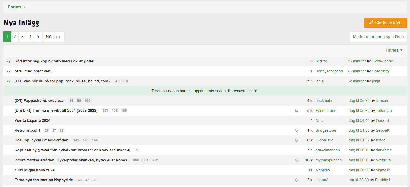This screenshot has height=187, width=410.
Task: Open the Vuelta España 2024 thread
Action: coord(32,120)
